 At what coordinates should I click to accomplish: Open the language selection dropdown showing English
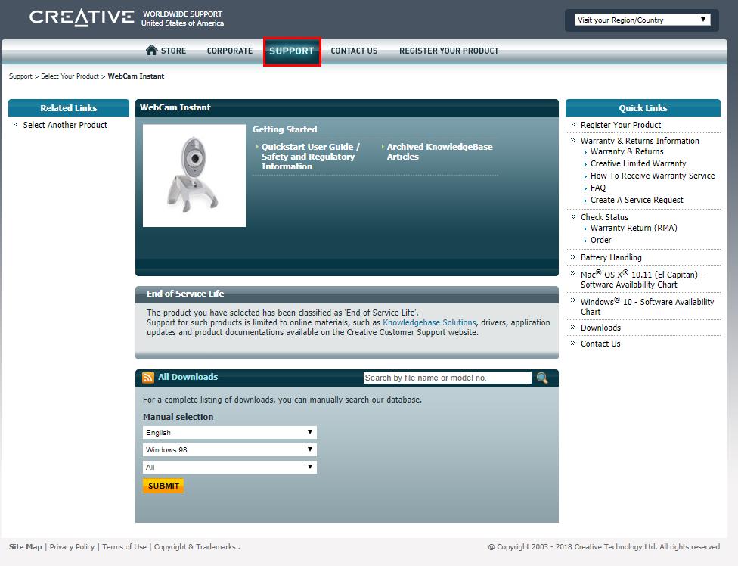pyautogui.click(x=229, y=432)
